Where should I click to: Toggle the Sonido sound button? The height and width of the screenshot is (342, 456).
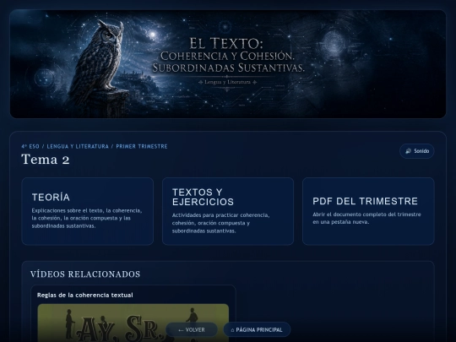(417, 151)
